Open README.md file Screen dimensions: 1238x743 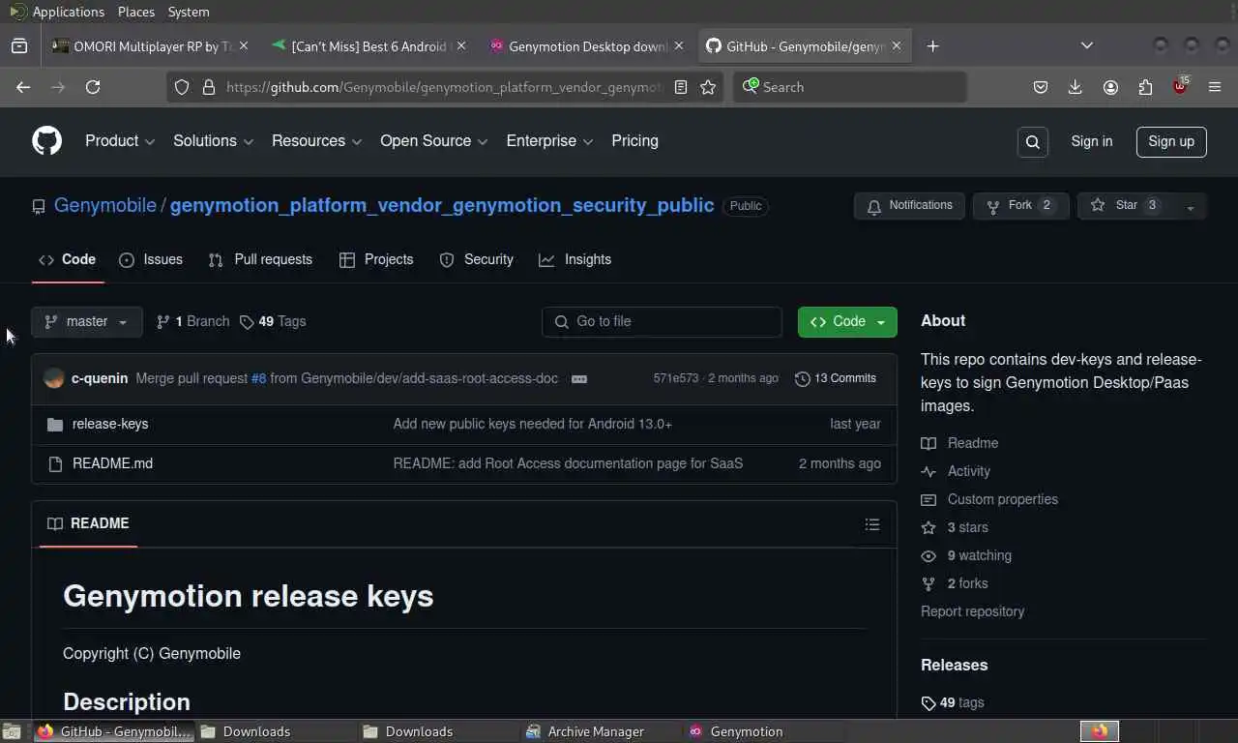(x=112, y=464)
